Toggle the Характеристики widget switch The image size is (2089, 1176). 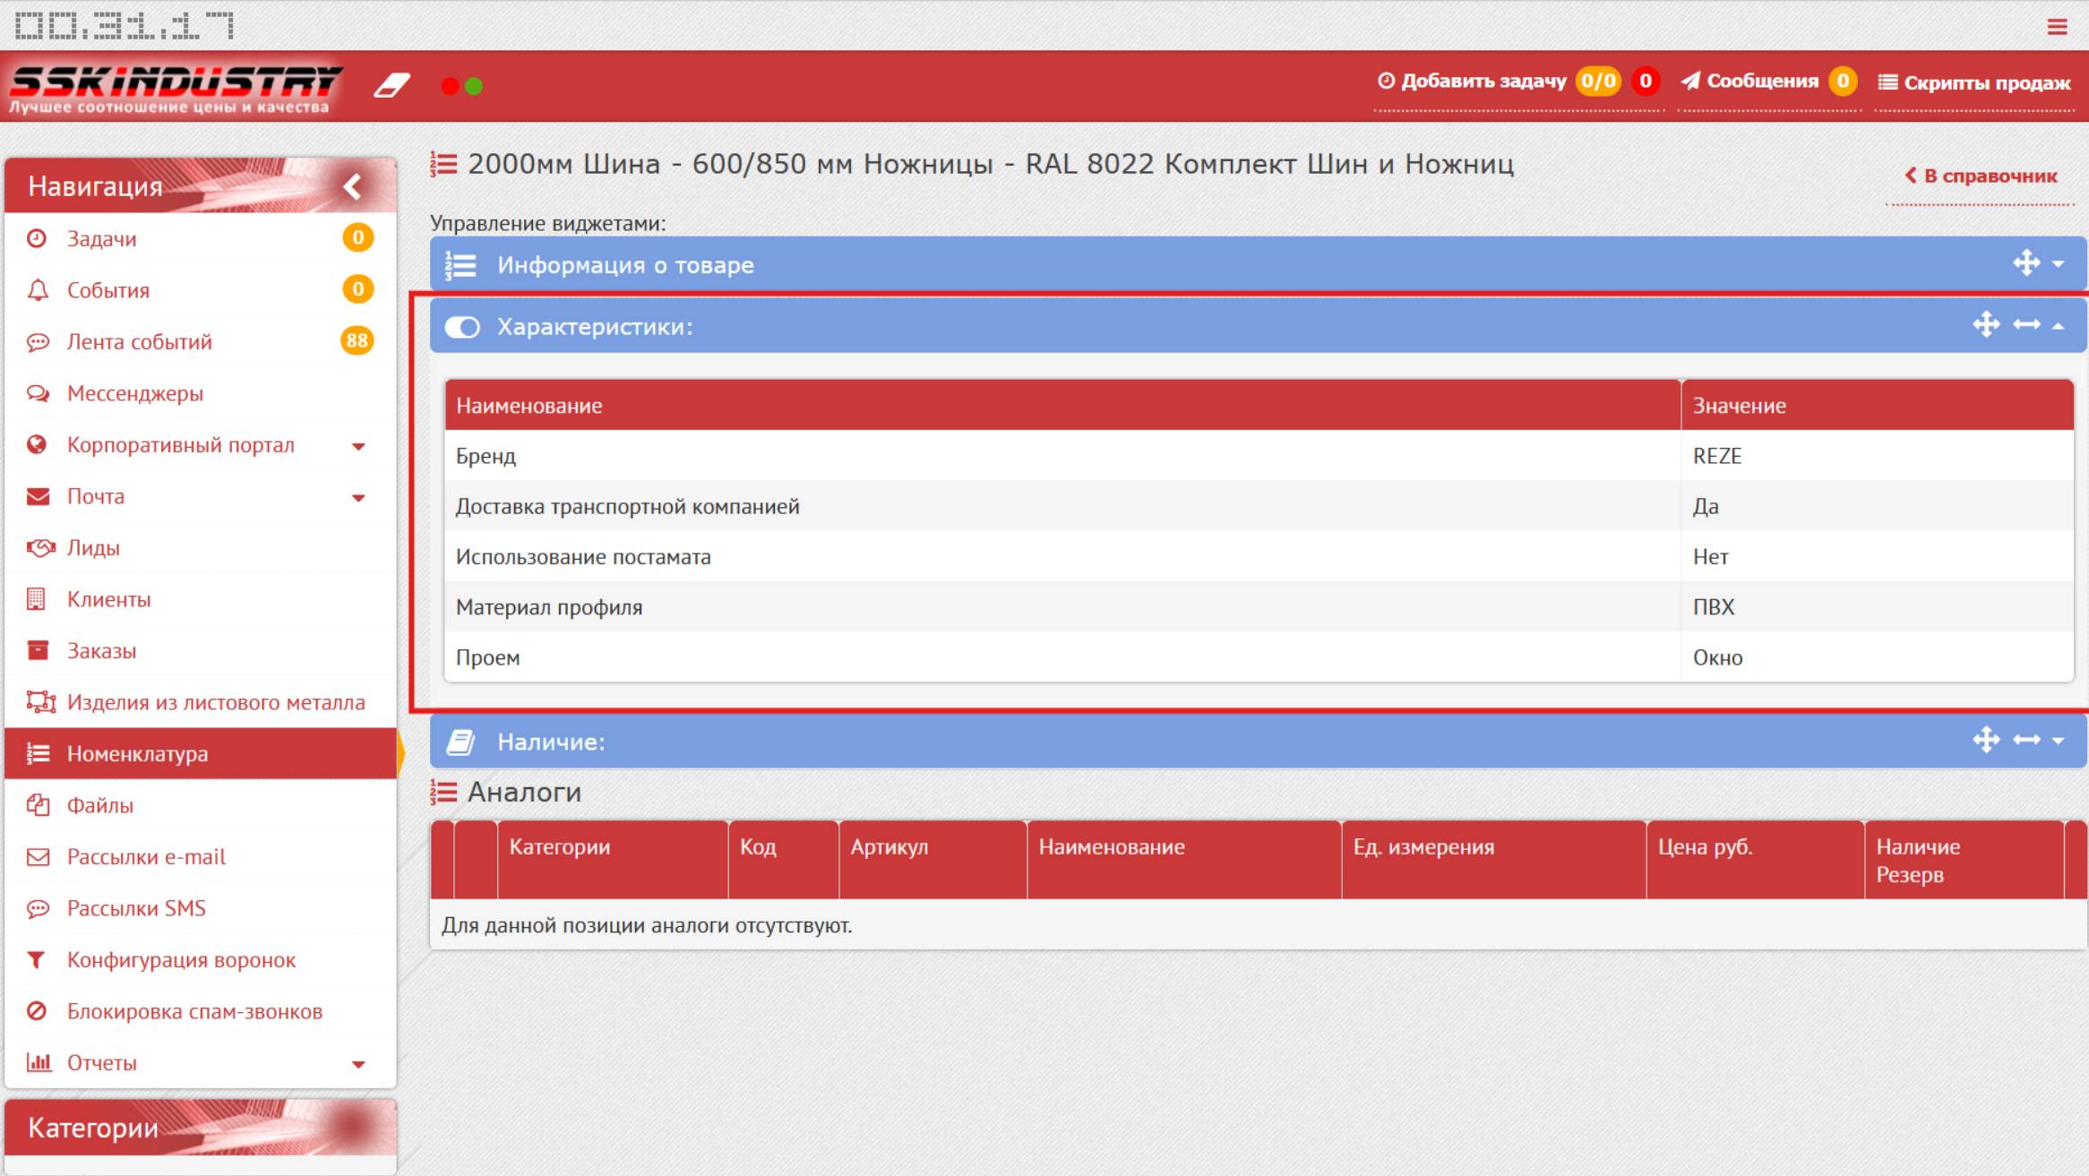[x=462, y=327]
